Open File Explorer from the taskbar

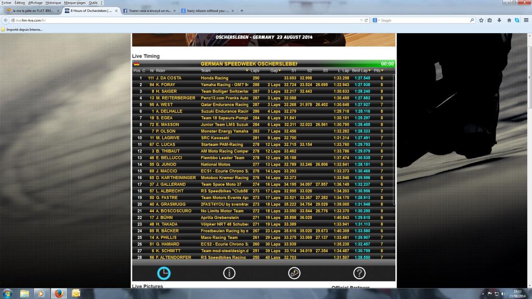click(24, 294)
